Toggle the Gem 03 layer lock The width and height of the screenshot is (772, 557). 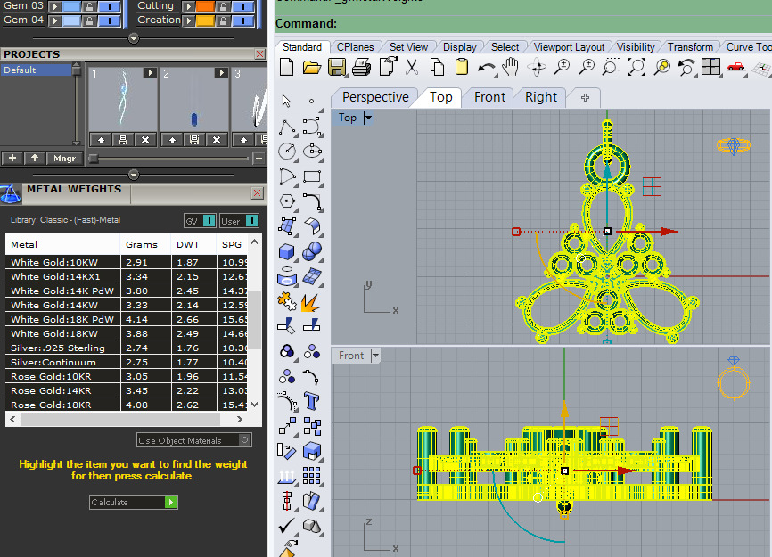pyautogui.click(x=88, y=6)
